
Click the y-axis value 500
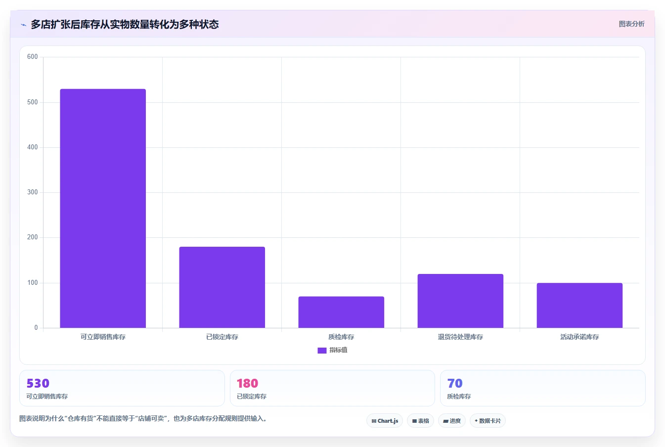point(33,102)
